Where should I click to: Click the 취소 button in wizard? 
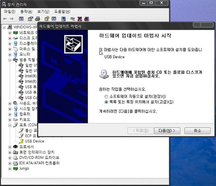click(x=198, y=131)
